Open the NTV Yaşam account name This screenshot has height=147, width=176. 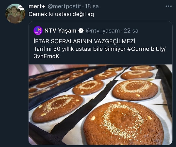click(60, 31)
